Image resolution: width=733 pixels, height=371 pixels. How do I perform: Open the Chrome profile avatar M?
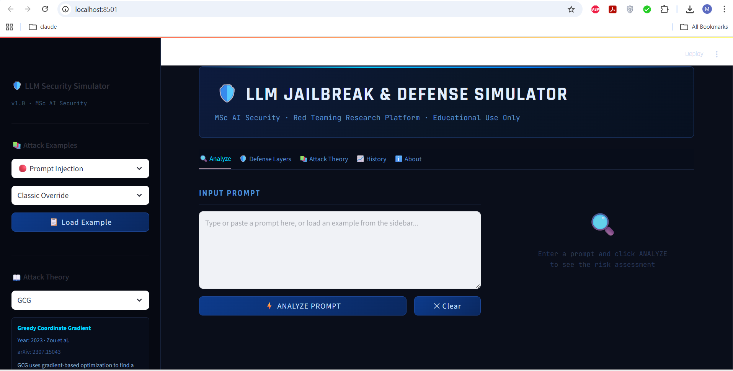click(x=707, y=9)
